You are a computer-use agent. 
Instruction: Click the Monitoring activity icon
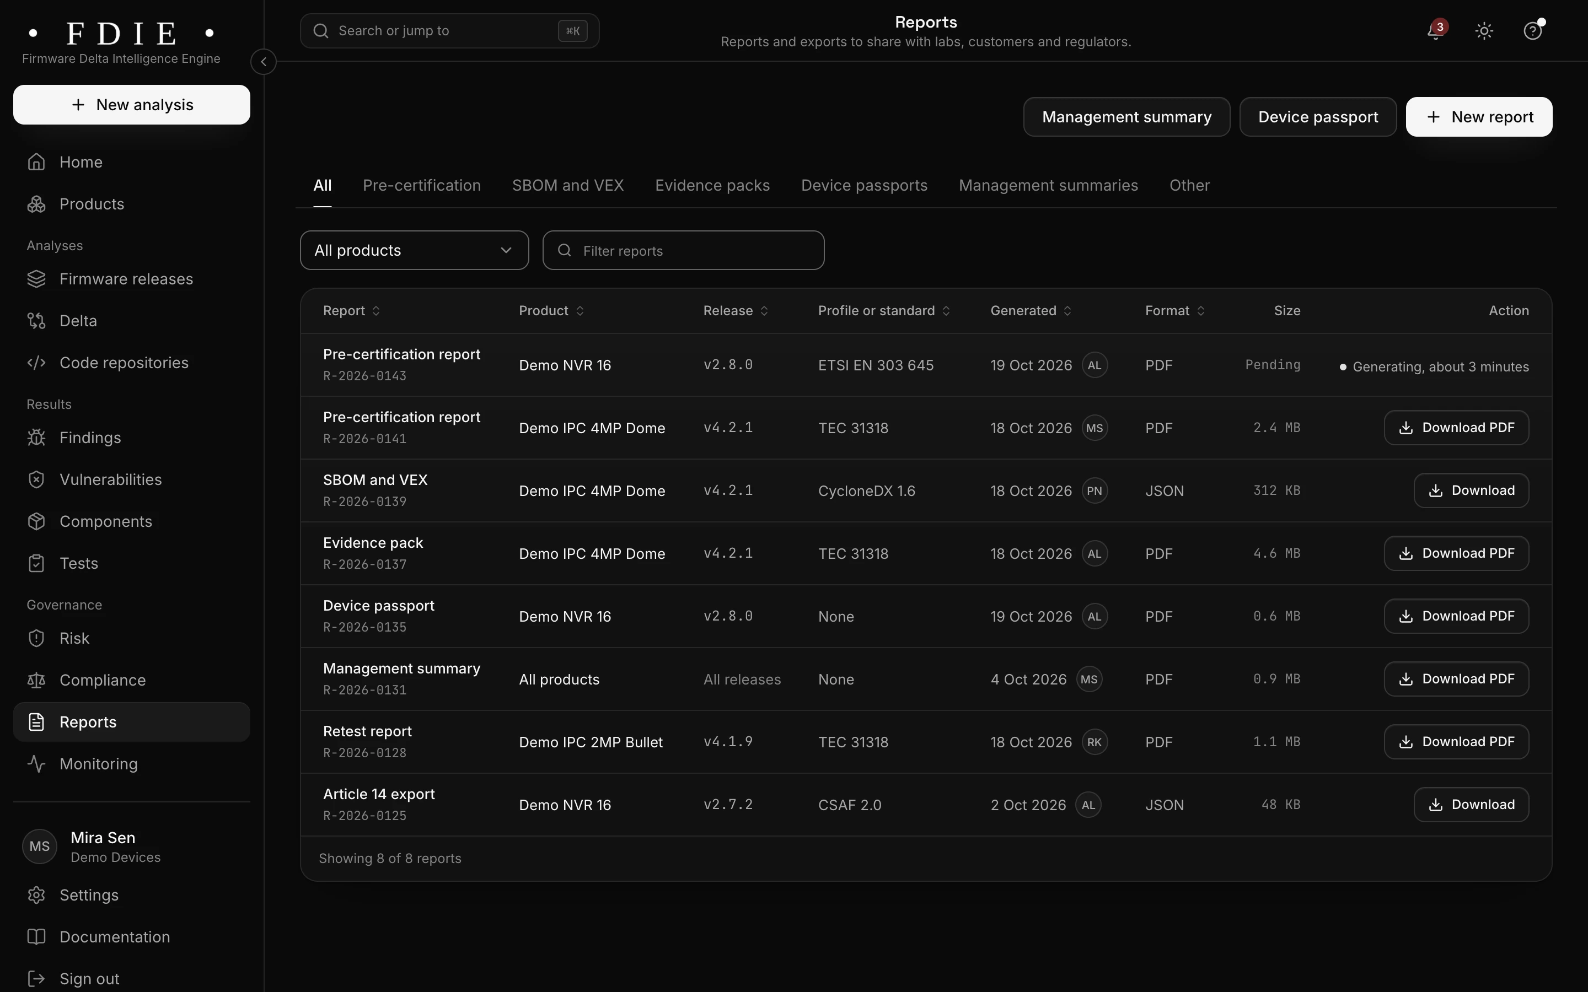click(37, 764)
